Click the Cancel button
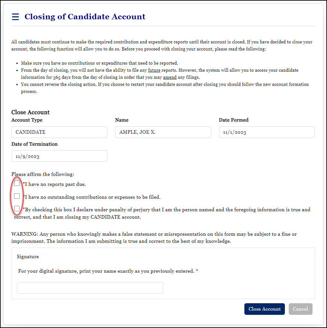The width and height of the screenshot is (327, 328). (x=300, y=309)
